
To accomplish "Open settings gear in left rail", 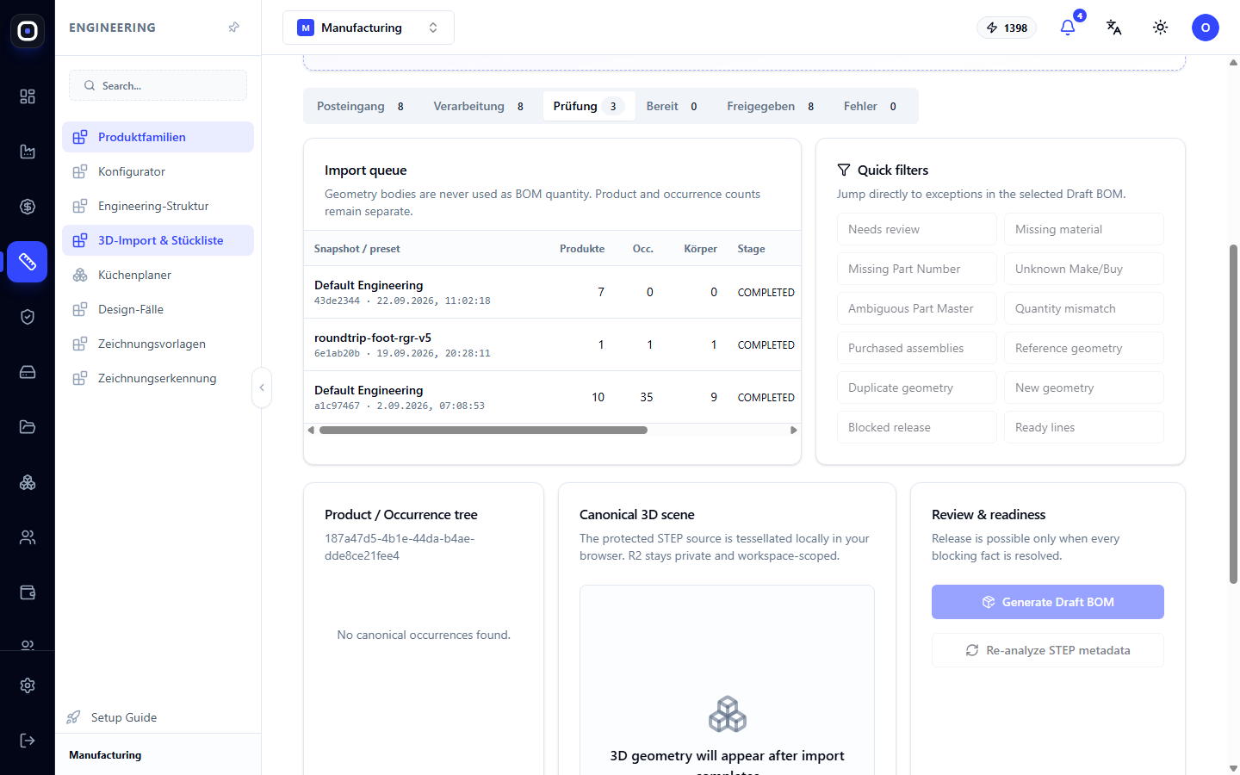I will coord(28,685).
